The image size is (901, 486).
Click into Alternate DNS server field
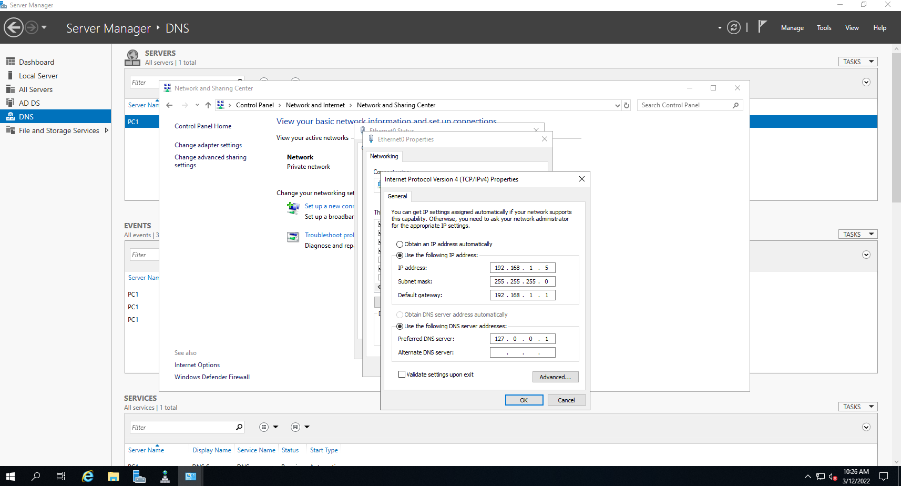tap(523, 352)
